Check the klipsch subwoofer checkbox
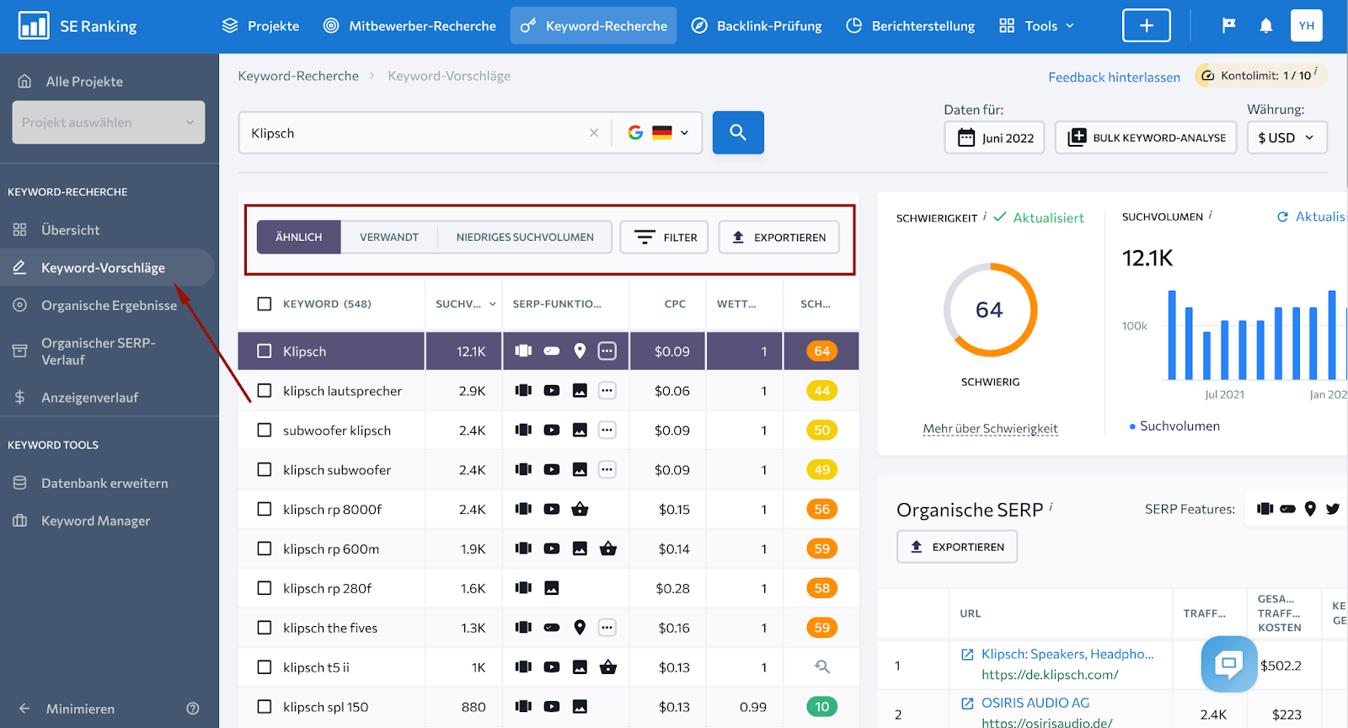Viewport: 1348px width, 728px height. point(265,469)
